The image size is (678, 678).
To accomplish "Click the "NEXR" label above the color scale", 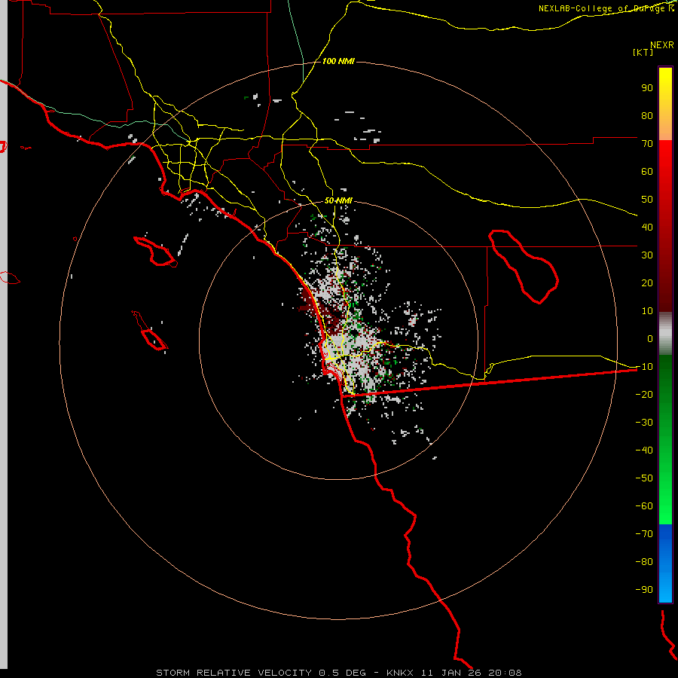I will [662, 45].
